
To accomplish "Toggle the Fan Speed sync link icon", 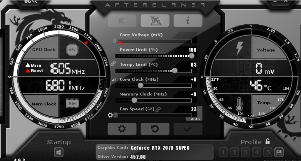I will point(158,110).
